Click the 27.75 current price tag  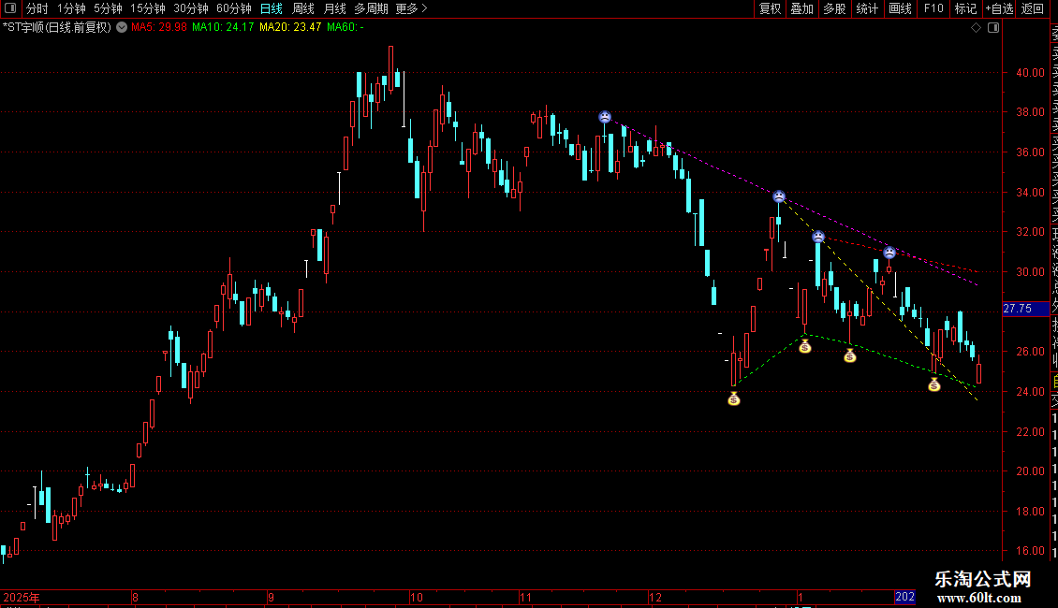click(x=1025, y=309)
